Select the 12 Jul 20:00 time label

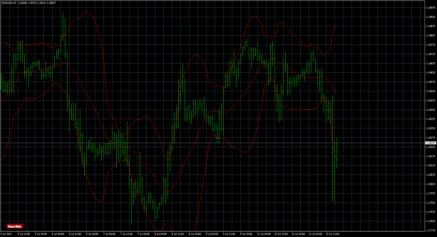click(298, 234)
